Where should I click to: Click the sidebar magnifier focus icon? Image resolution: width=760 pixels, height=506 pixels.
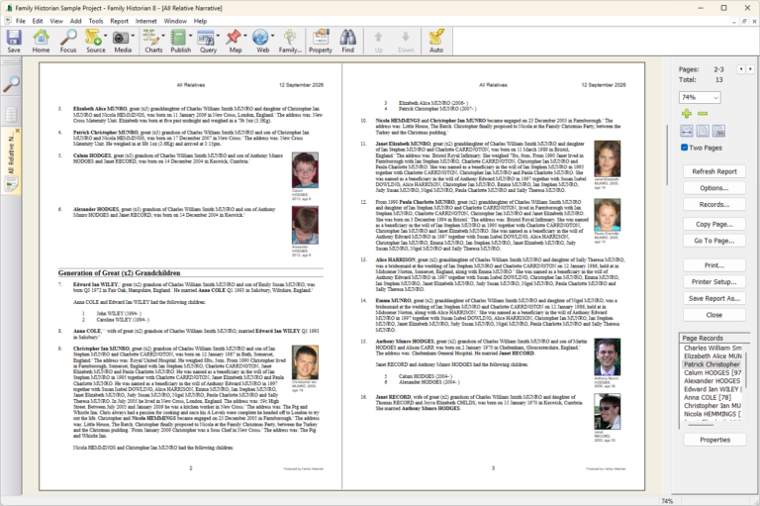(x=11, y=84)
